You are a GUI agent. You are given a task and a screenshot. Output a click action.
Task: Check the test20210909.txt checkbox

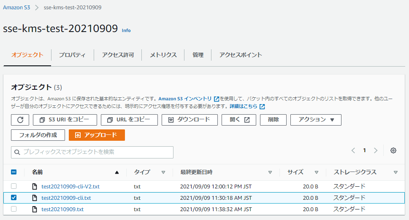pyautogui.click(x=14, y=209)
